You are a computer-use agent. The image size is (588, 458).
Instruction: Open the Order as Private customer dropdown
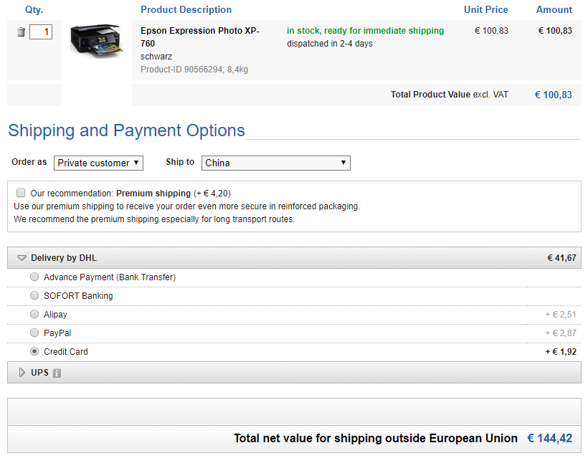tap(98, 163)
